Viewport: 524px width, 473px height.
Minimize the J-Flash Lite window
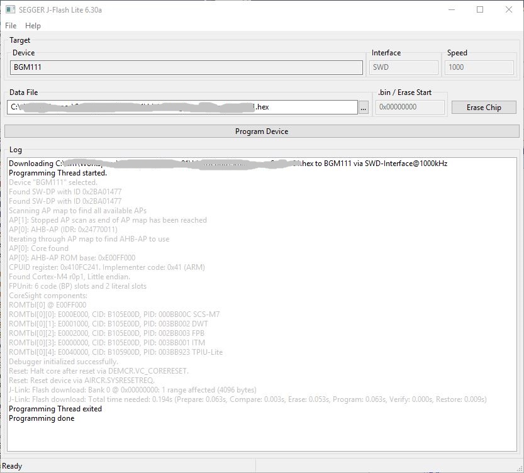[x=450, y=9]
